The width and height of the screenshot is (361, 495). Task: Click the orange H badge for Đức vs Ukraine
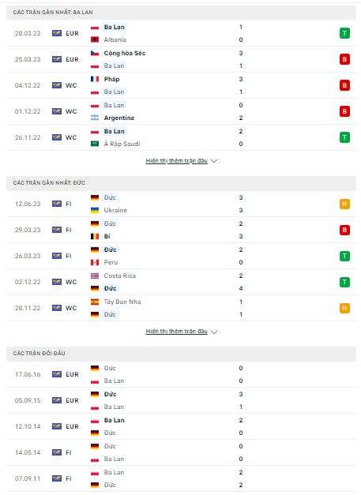(344, 204)
